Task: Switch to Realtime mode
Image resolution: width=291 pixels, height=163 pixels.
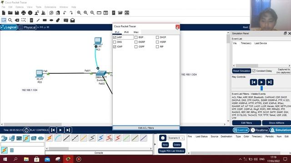Action: (x=260, y=130)
